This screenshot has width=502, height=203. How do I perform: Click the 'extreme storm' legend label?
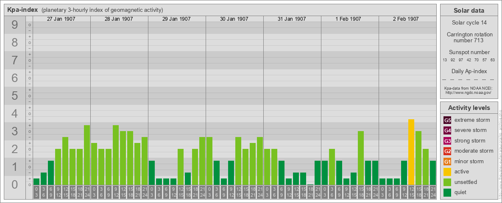pyautogui.click(x=472, y=120)
